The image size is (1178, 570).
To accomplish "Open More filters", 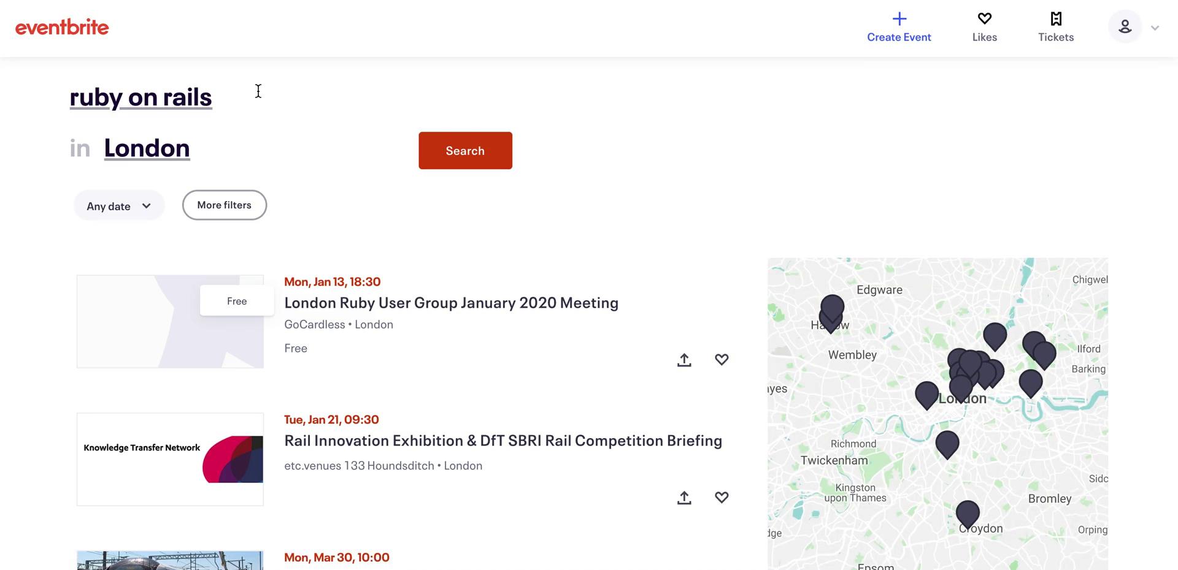I will (x=224, y=205).
